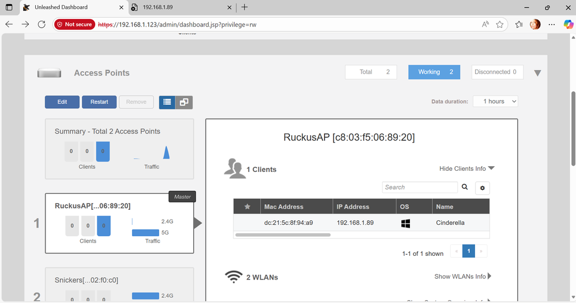
Task: Click the favorite star column header
Action: point(247,206)
